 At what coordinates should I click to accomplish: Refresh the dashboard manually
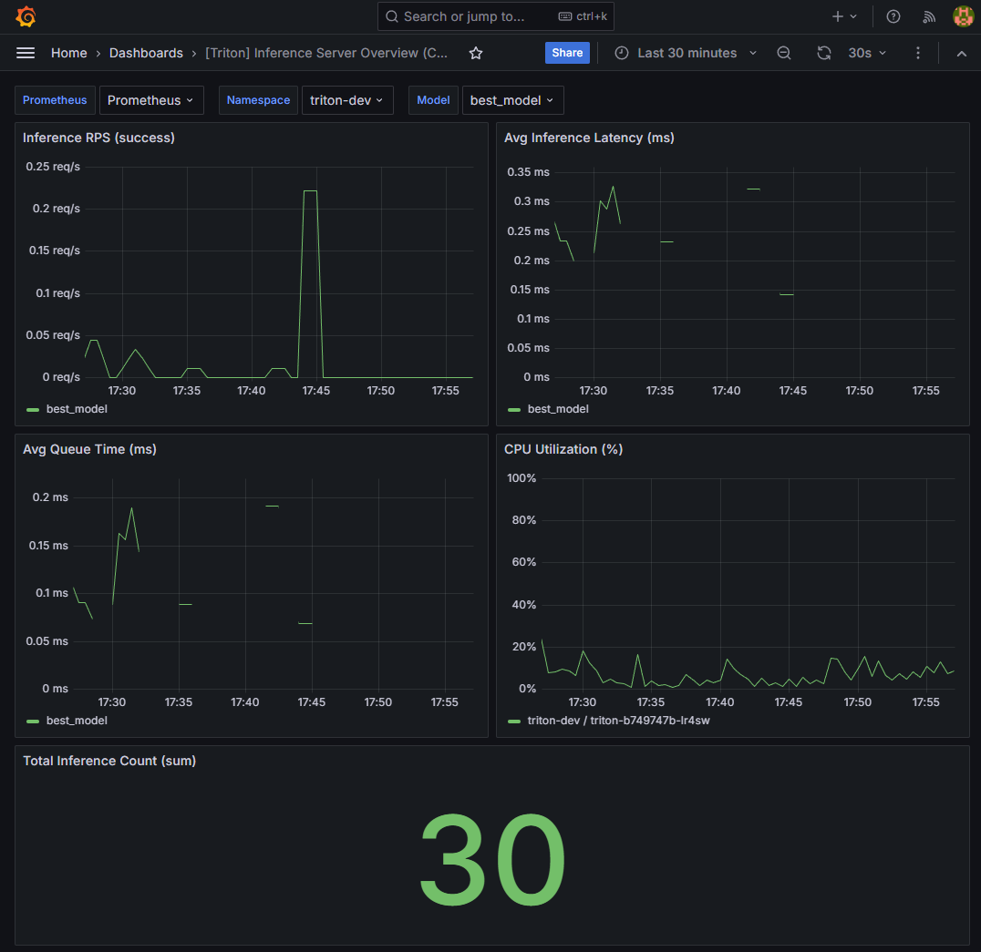point(824,53)
